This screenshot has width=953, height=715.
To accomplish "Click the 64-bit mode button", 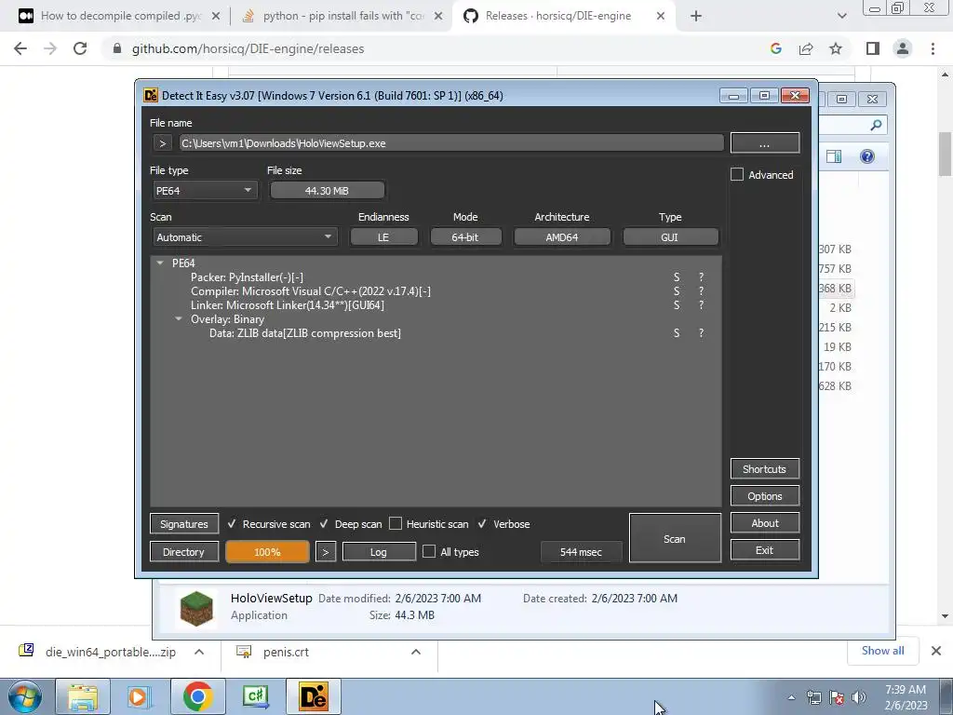I will coord(465,237).
